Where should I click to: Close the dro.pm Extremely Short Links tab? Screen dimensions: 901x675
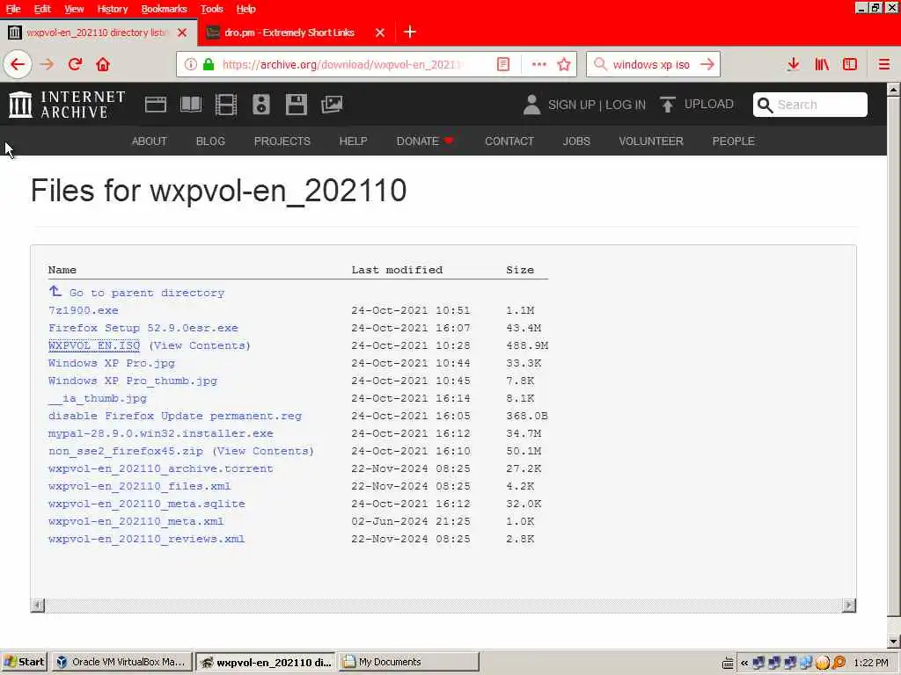click(380, 33)
